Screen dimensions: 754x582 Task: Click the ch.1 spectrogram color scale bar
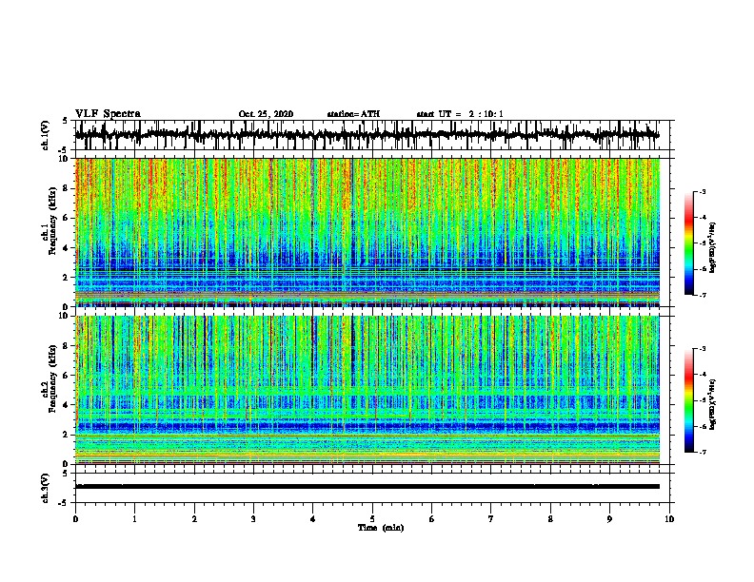(689, 243)
